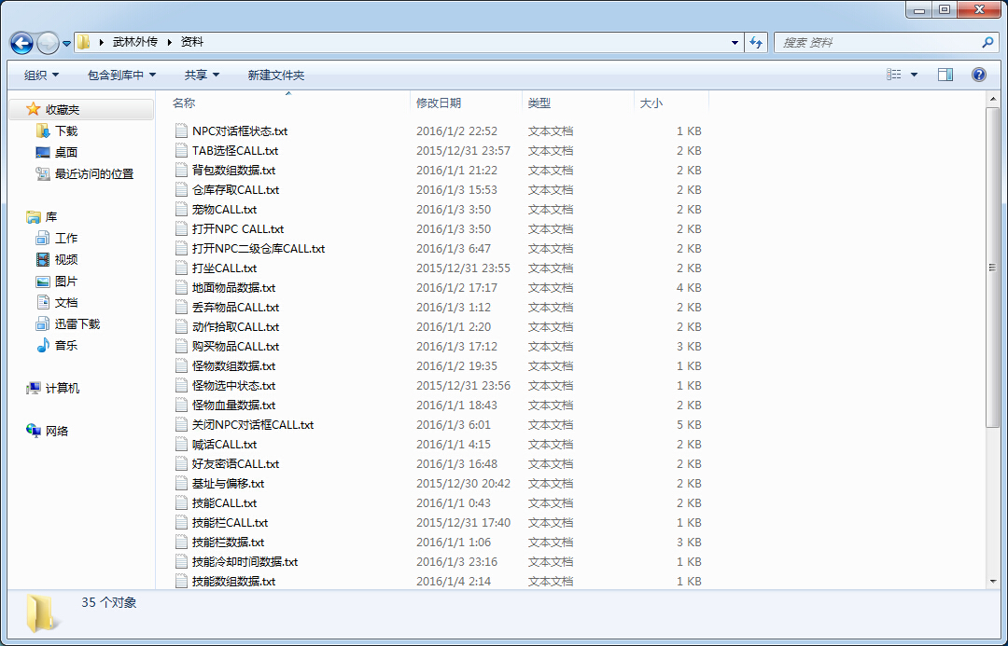1008x646 pixels.
Task: Click 计算机 in the navigation pane
Action: point(62,389)
